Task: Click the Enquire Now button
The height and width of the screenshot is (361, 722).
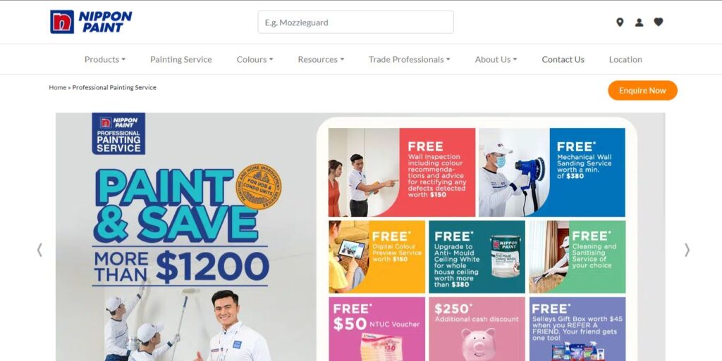Action: pyautogui.click(x=642, y=91)
